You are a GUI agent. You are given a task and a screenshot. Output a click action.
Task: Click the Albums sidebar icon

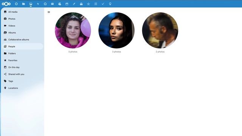[5, 32]
